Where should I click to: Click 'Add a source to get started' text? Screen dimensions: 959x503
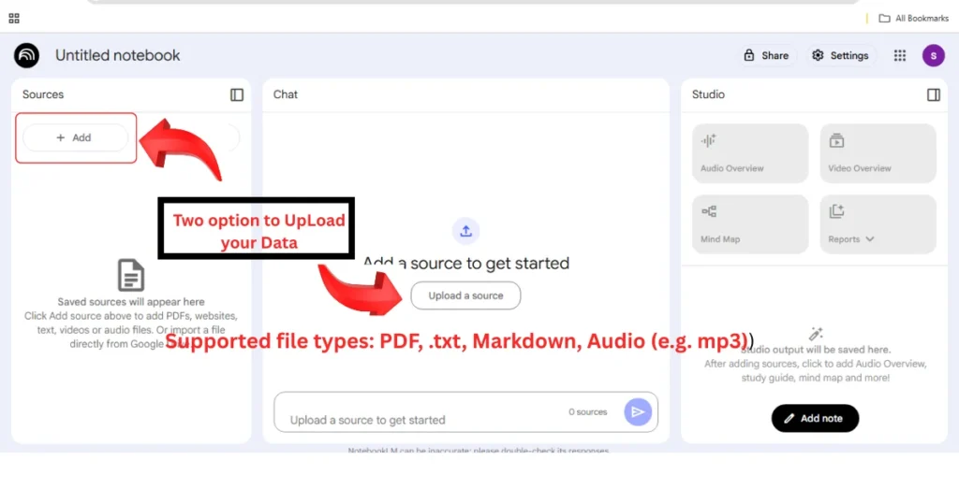tap(466, 263)
